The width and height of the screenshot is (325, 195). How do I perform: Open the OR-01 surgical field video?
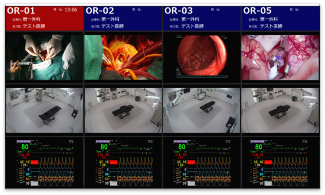pyautogui.click(x=44, y=57)
